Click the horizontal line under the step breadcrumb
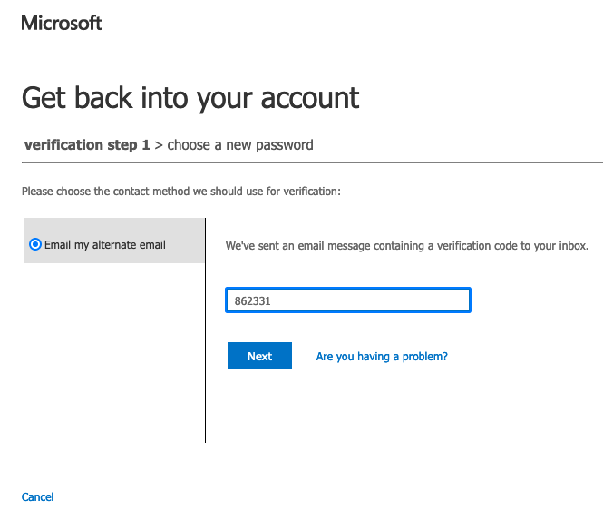This screenshot has height=511, width=603. pyautogui.click(x=363, y=162)
